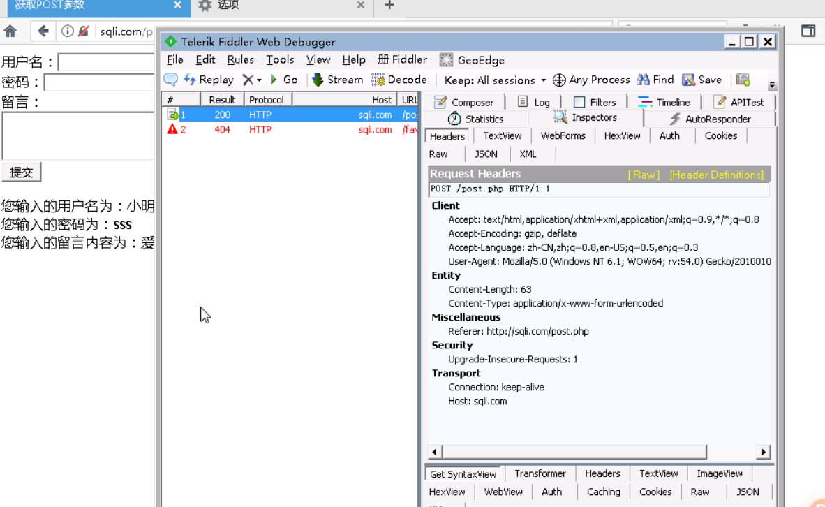Open the Caching response tab

coord(604,492)
